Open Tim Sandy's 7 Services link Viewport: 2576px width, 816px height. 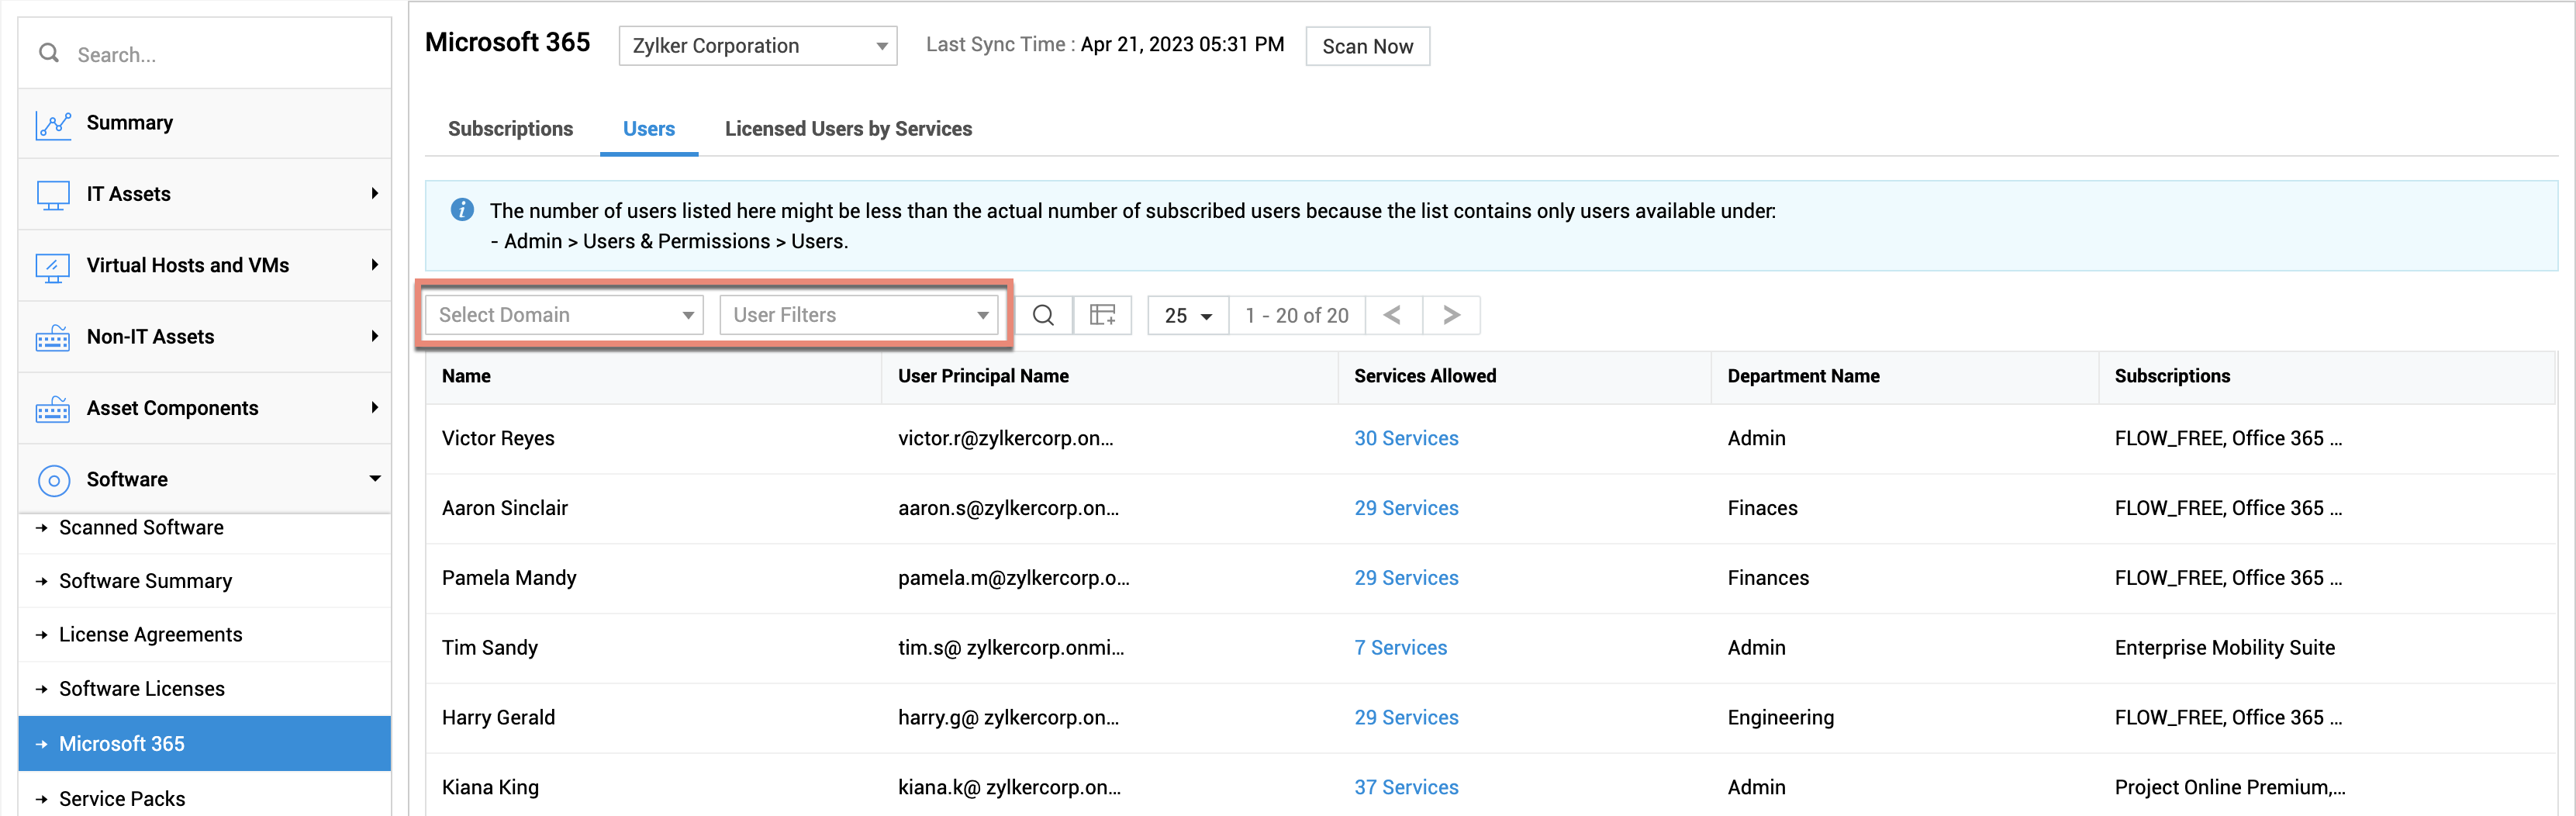click(x=1400, y=648)
